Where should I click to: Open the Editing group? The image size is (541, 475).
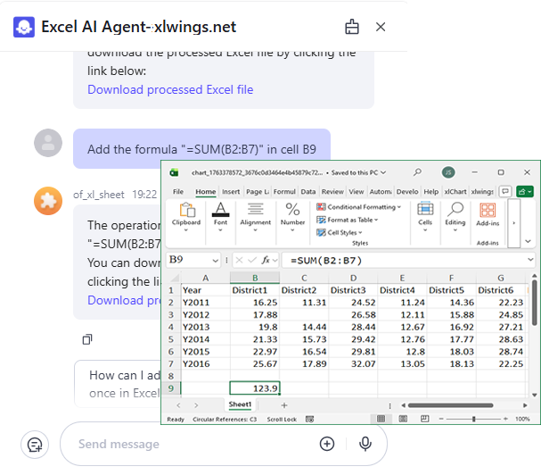pos(455,217)
